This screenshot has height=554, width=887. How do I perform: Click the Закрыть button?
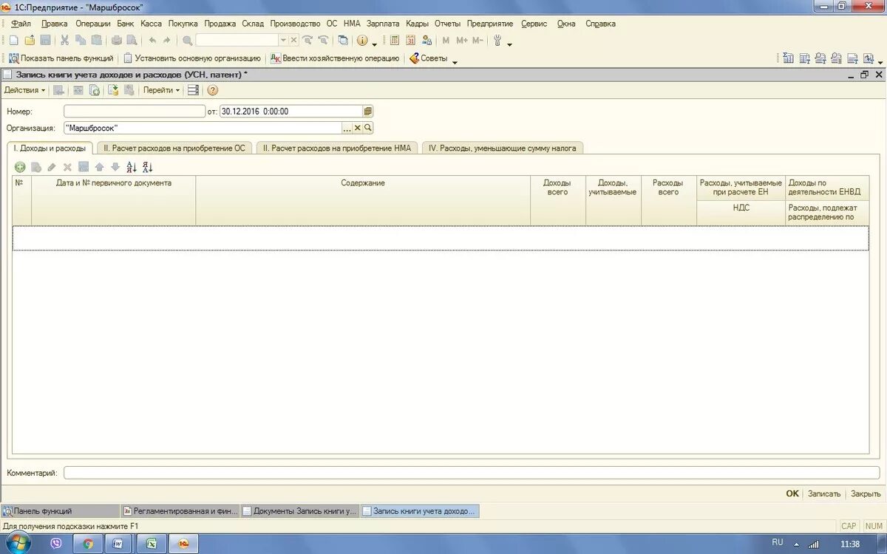[866, 493]
